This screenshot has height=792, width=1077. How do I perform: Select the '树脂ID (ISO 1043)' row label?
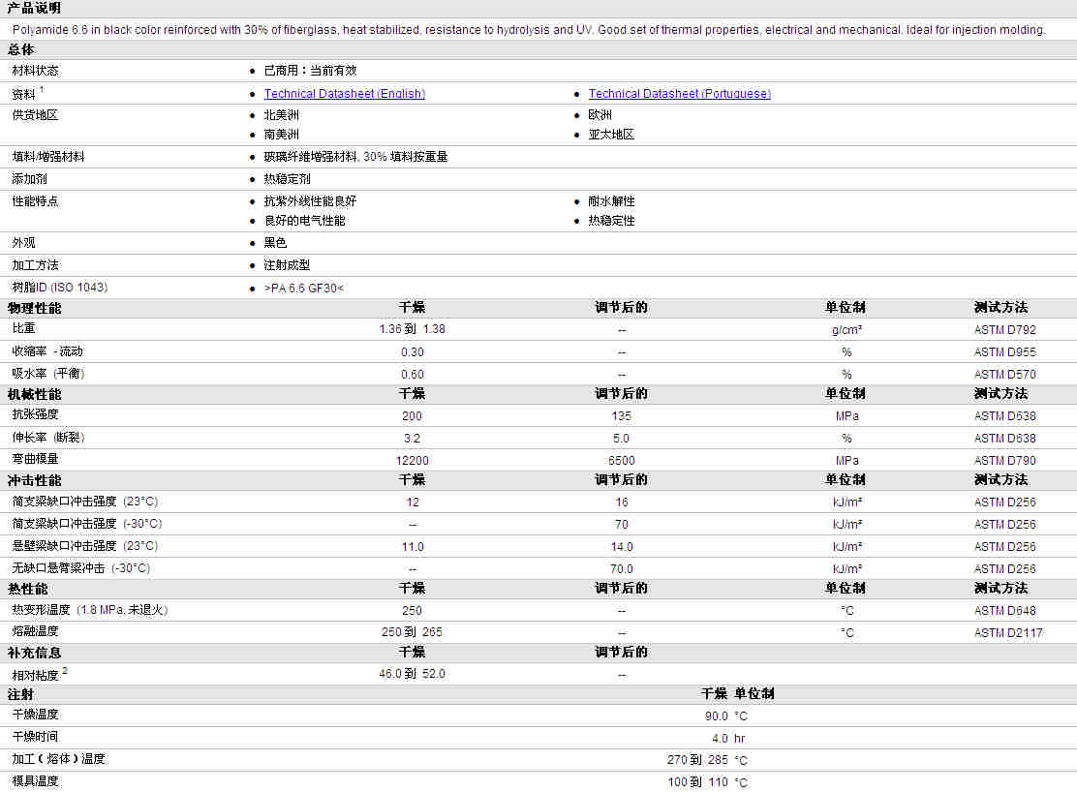[x=60, y=288]
